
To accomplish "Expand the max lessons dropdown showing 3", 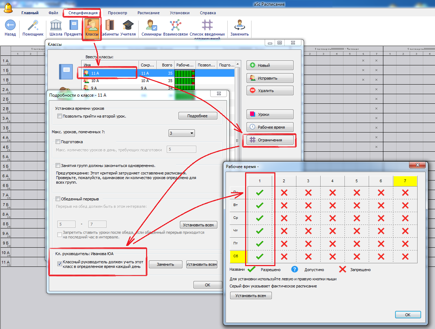I will [x=181, y=133].
